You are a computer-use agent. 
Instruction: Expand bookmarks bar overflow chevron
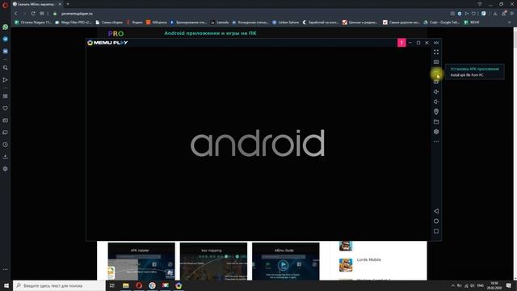click(510, 23)
